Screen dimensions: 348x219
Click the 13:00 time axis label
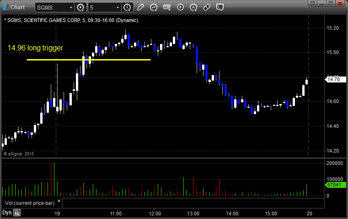193,214
